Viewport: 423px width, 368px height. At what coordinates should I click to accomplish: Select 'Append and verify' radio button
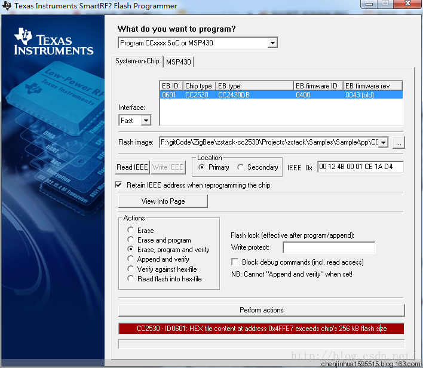[x=131, y=259]
